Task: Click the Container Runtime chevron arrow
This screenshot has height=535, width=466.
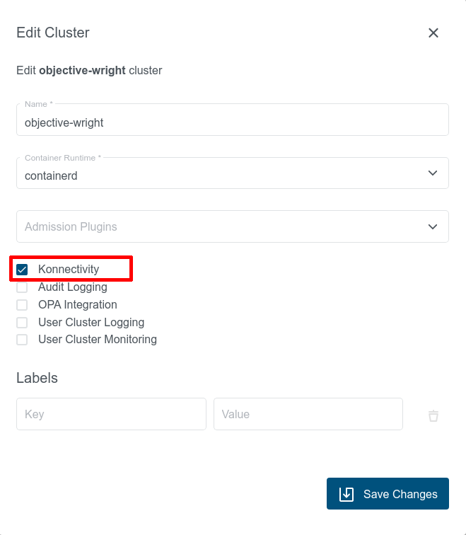Action: pyautogui.click(x=433, y=173)
